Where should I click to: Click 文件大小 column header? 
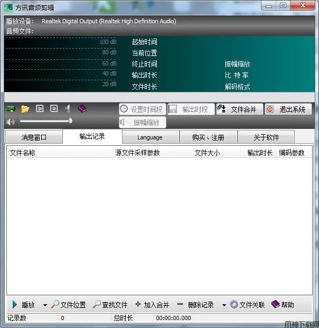(x=196, y=153)
